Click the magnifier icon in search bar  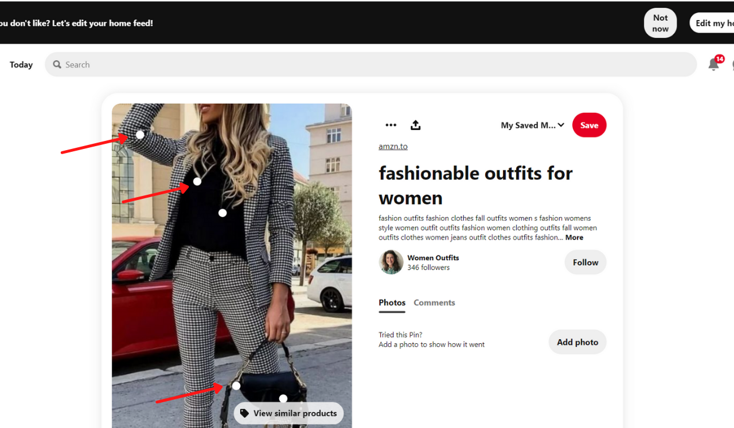[x=57, y=65]
